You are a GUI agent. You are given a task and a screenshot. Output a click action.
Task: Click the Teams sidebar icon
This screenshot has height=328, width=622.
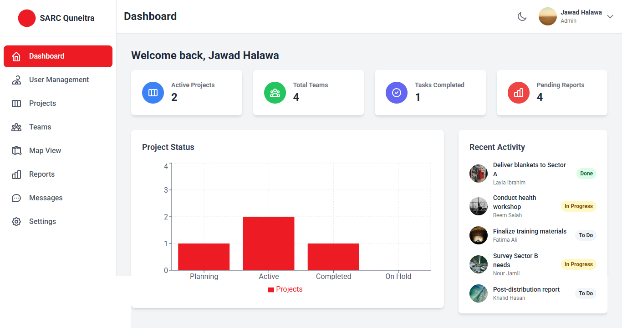click(16, 127)
